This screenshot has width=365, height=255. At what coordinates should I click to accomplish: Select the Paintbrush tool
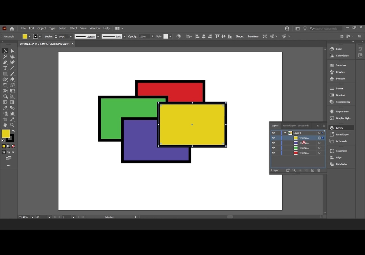pyautogui.click(x=12, y=74)
